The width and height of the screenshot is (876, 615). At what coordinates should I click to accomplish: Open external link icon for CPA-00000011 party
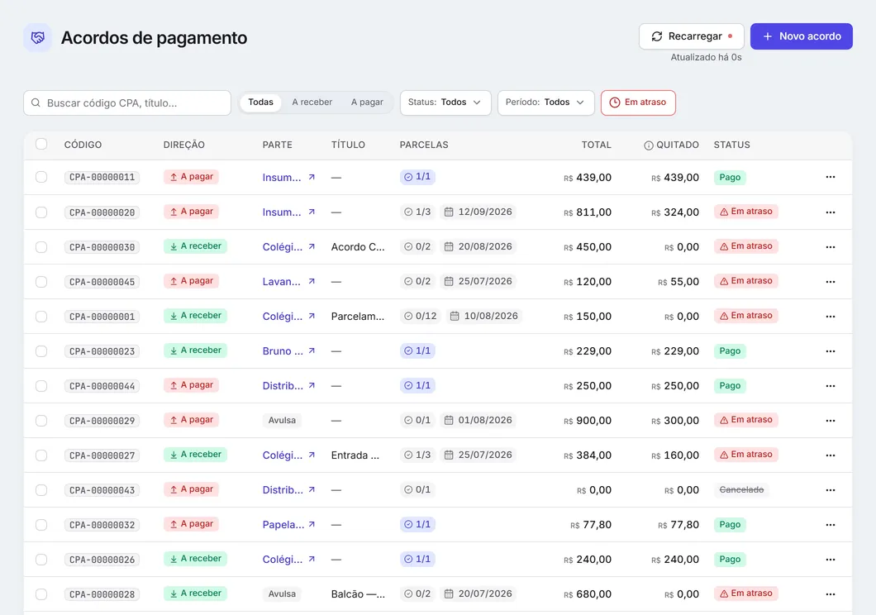pos(312,177)
